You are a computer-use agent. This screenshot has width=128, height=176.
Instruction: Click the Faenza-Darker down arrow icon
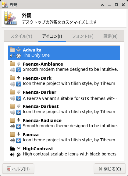click(x=19, y=92)
